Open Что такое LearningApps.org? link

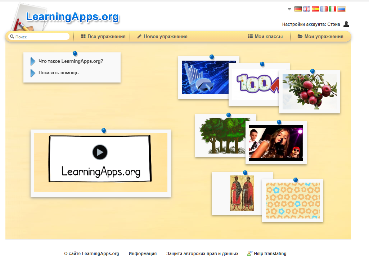[71, 61]
